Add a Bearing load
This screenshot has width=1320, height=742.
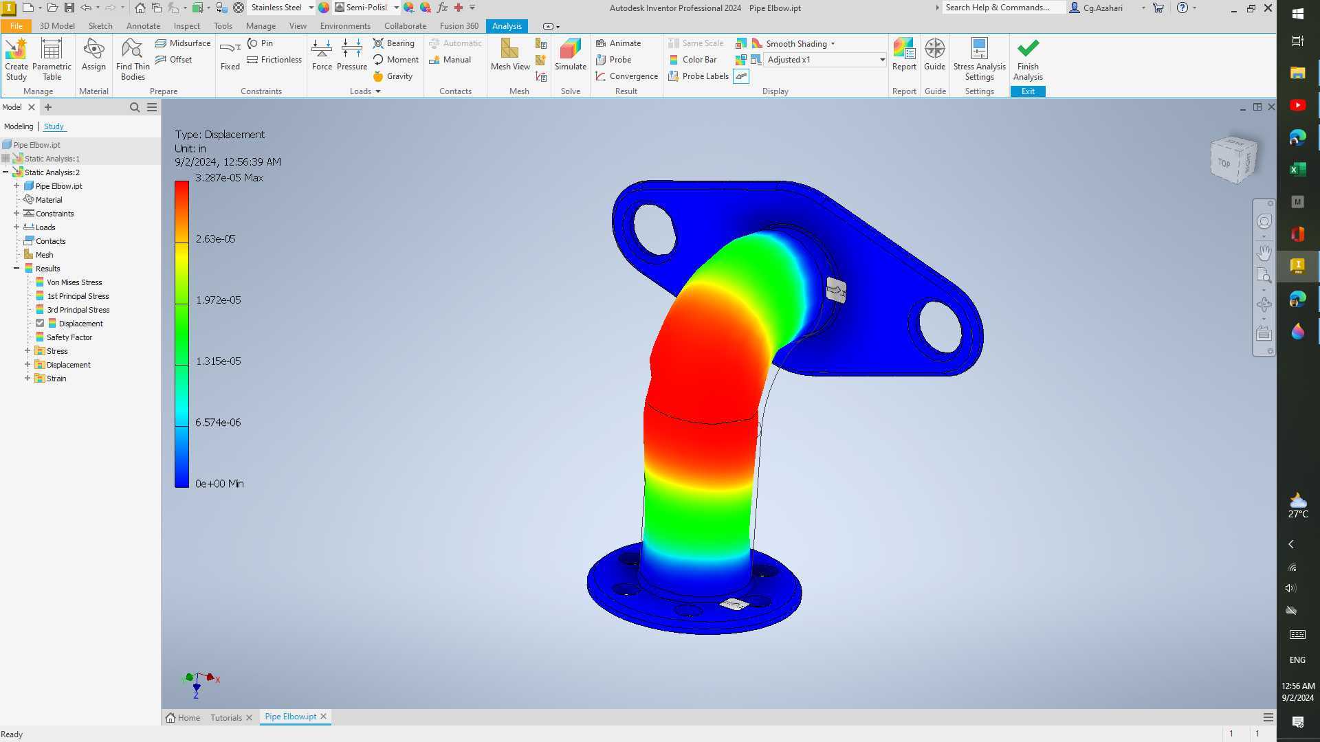point(394,43)
